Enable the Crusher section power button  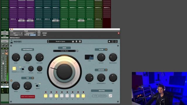click(x=106, y=70)
